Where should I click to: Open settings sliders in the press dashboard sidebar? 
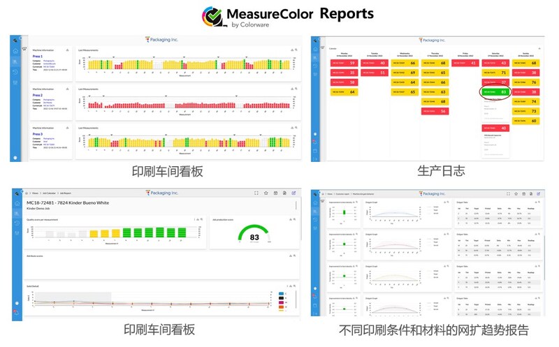[x=15, y=82]
